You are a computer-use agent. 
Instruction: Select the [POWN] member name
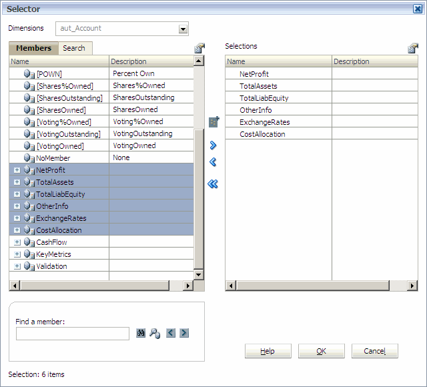pos(49,74)
